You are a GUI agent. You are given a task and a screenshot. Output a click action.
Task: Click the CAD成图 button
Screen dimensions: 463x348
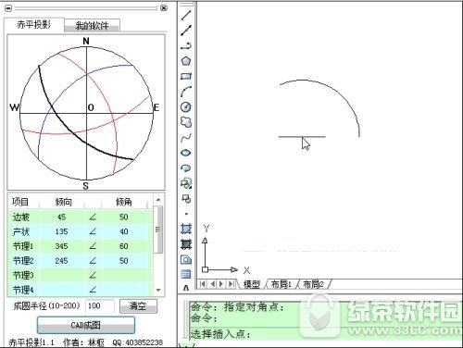point(86,325)
